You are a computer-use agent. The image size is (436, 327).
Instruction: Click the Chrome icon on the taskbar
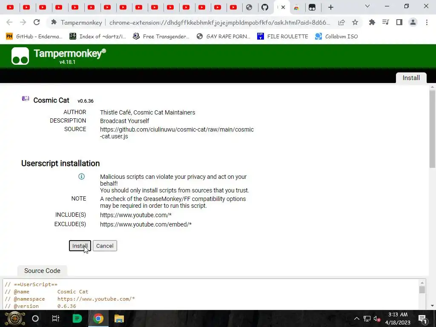pos(98,318)
